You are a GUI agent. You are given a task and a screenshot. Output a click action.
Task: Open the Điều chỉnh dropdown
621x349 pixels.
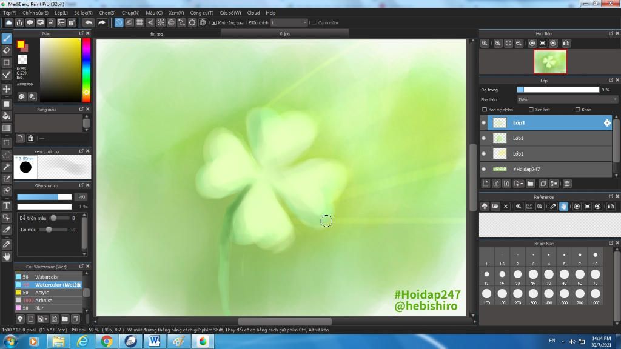289,23
